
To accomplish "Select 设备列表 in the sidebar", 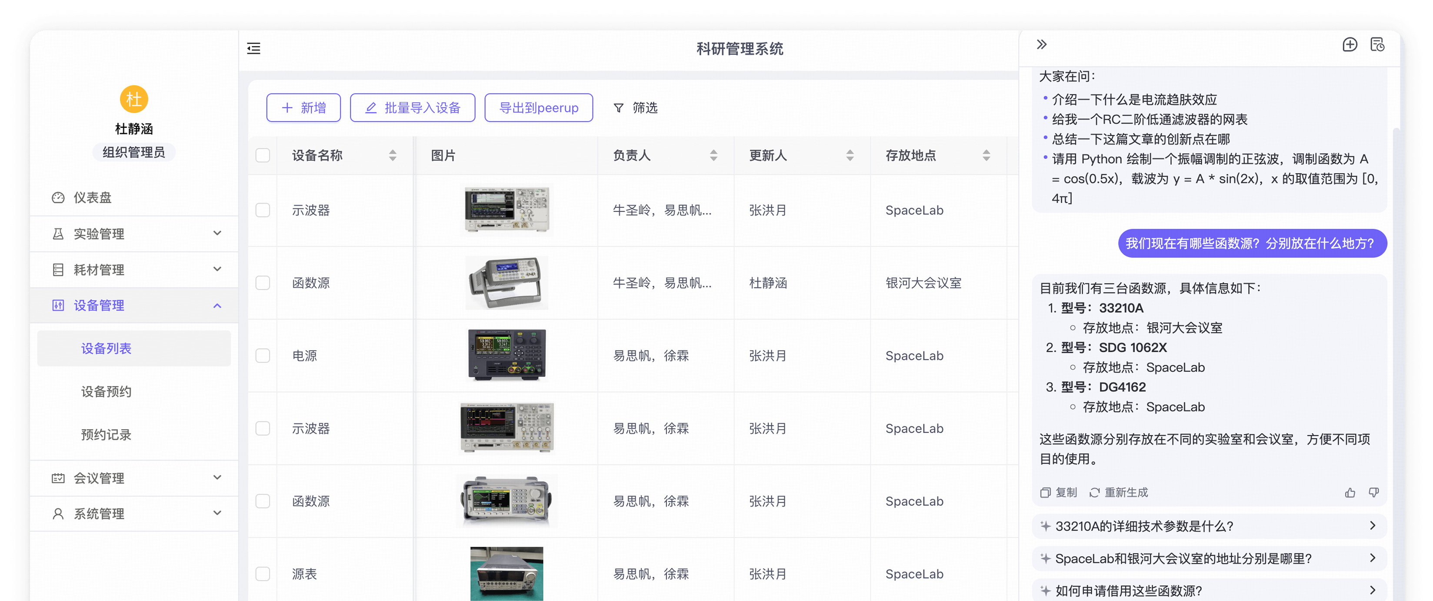I will (134, 348).
